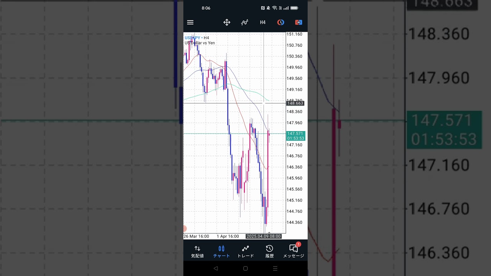
Task: Open the chart objects icon
Action: tap(281, 22)
